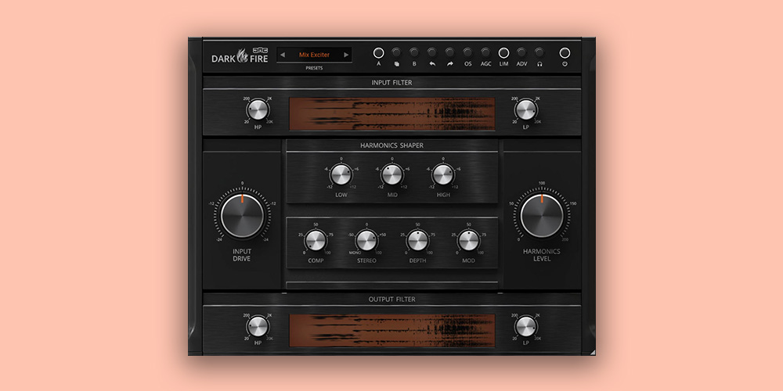Screen dimensions: 783x391
Task: Click the Input Filter HP knob
Action: coord(258,109)
